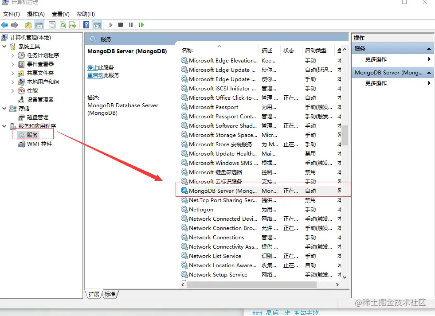The image size is (435, 316).
Task: Click the Refresh toolbar icon
Action: point(63,25)
